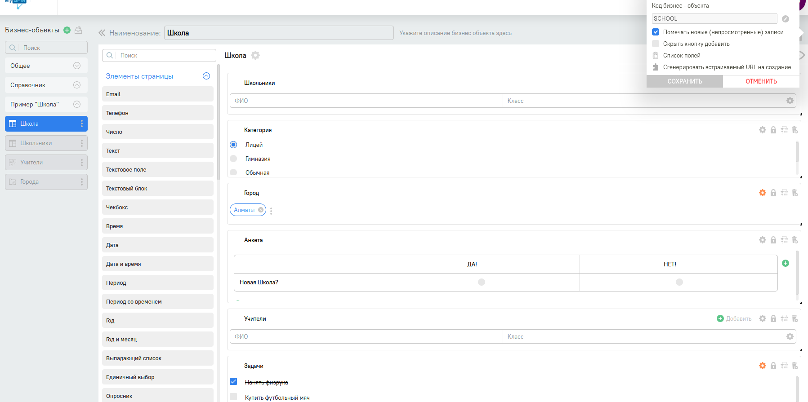Open settings gear next to the Школа title
The height and width of the screenshot is (402, 808).
tap(255, 55)
